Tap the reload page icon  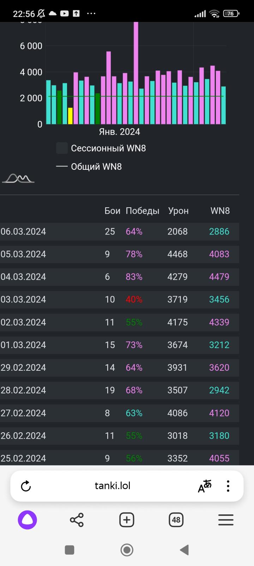tap(26, 486)
